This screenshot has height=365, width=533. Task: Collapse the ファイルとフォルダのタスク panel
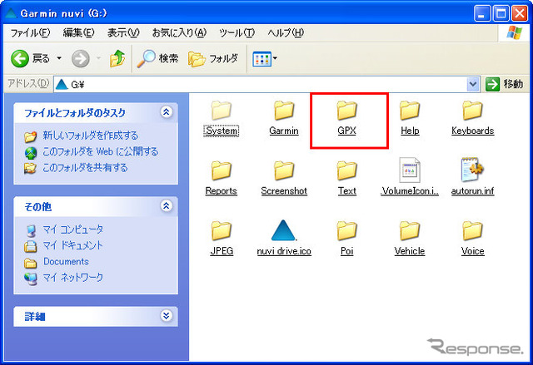coord(167,112)
